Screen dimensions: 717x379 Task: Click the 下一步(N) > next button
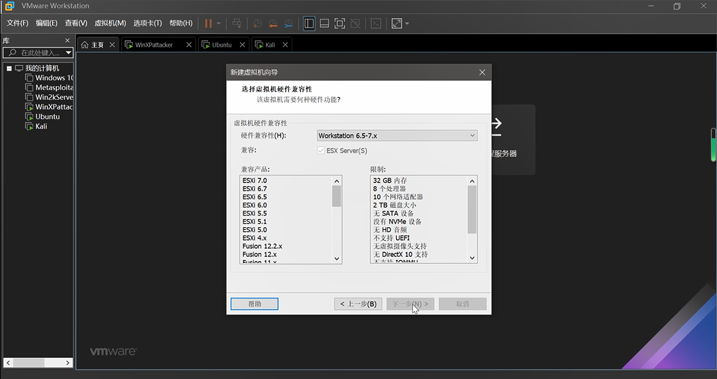(x=410, y=304)
